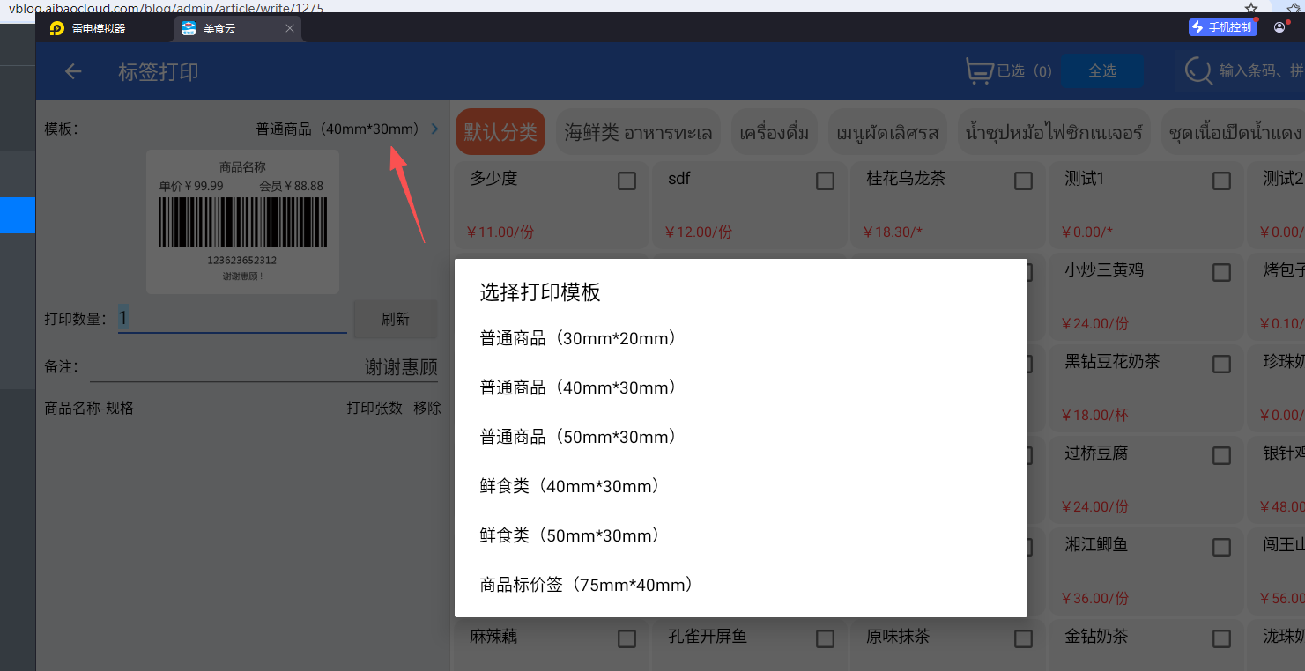Pick 鲜食类（50mm*30mm） from template list
Screen dimensions: 1305x671
[x=570, y=535]
